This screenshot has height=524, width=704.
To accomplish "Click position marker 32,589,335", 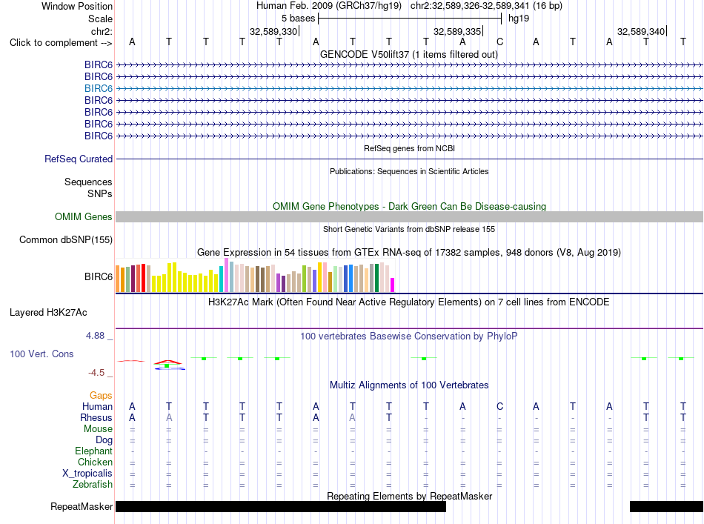I will (457, 31).
